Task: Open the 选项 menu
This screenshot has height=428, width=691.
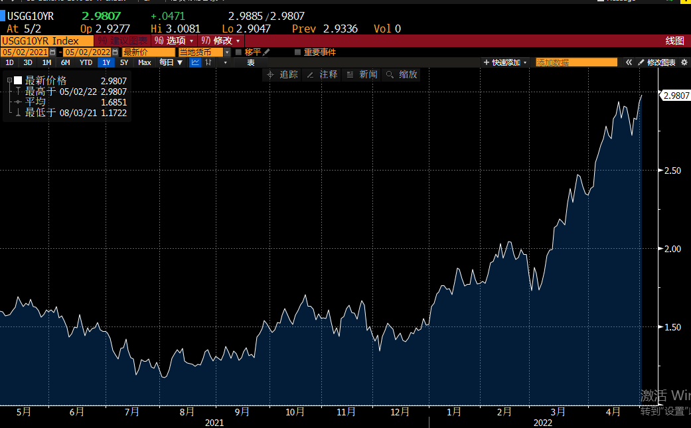Action: coord(175,40)
